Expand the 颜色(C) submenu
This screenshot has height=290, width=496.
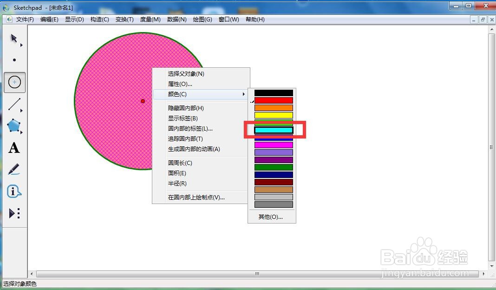(x=201, y=94)
